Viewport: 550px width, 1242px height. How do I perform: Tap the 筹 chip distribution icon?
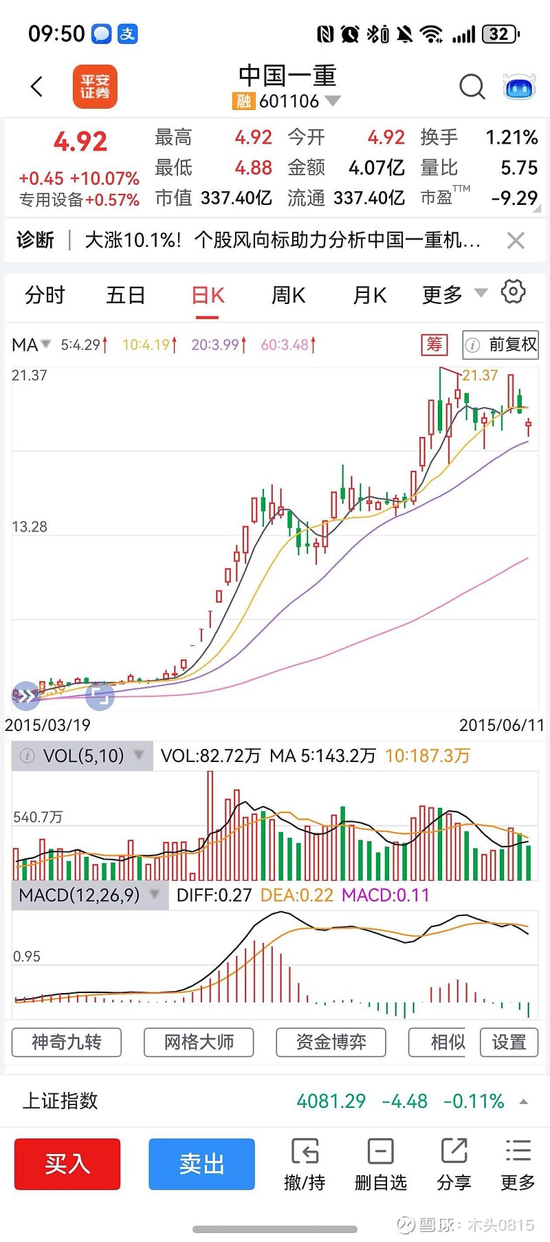pos(434,345)
